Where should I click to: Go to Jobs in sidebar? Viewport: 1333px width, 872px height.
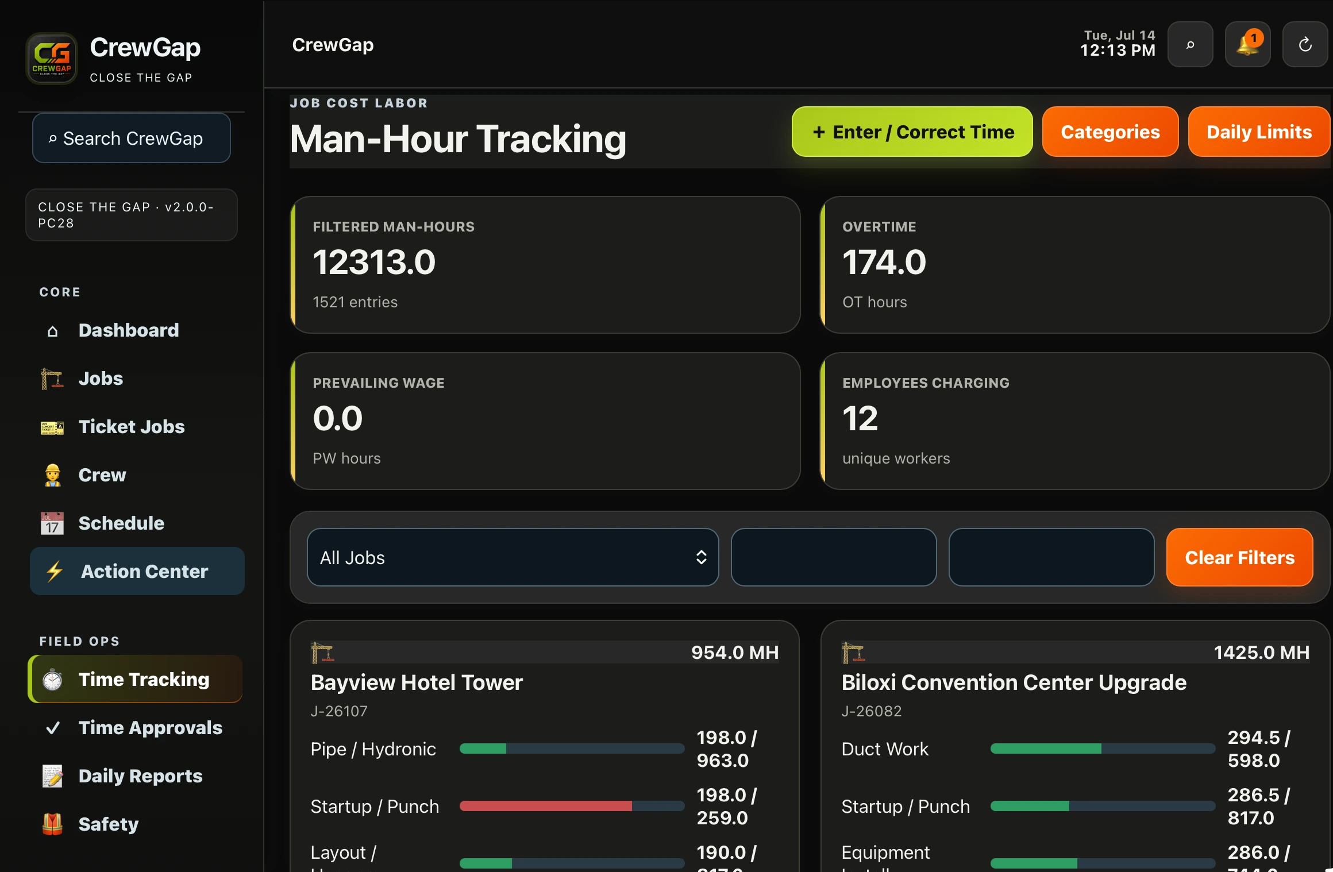pyautogui.click(x=137, y=379)
